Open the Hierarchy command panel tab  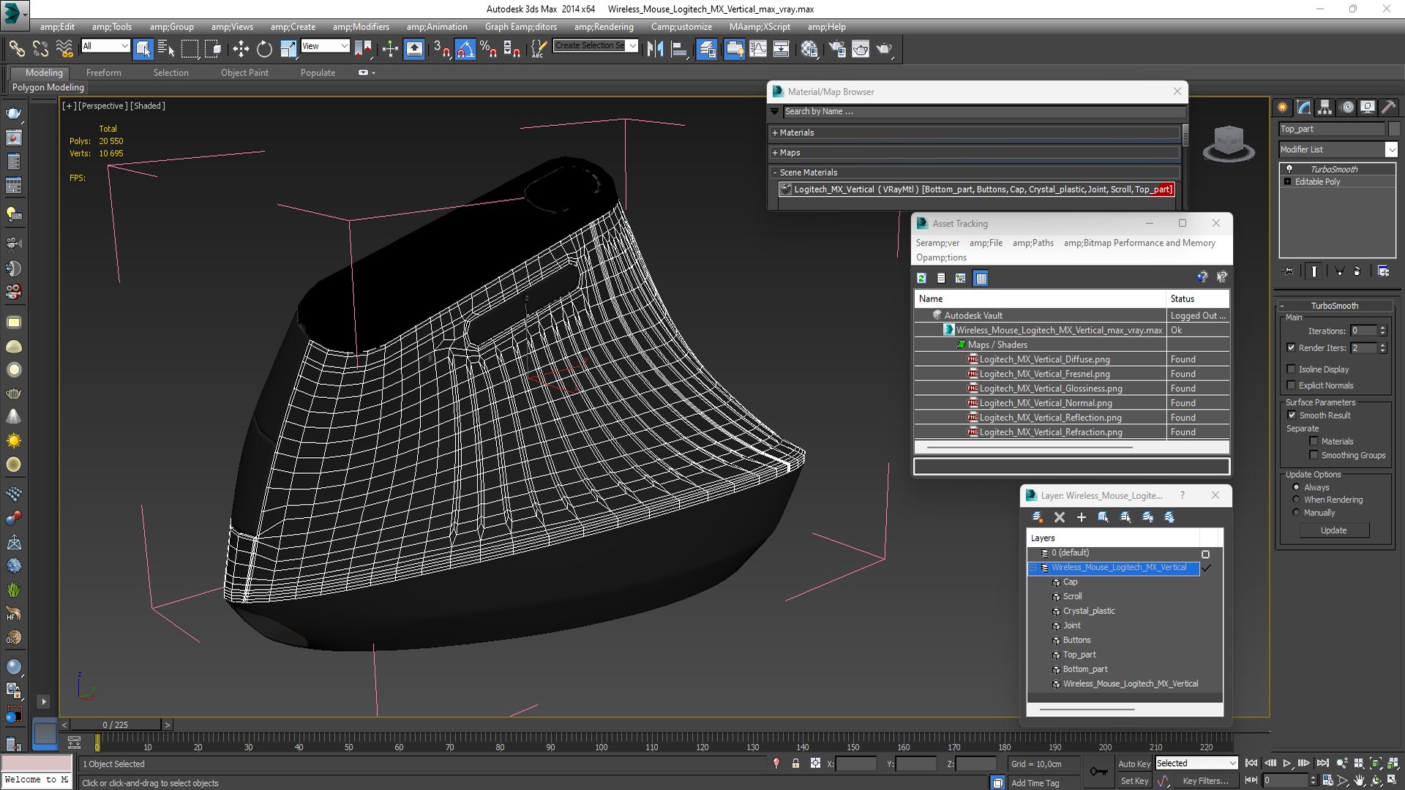coord(1325,107)
